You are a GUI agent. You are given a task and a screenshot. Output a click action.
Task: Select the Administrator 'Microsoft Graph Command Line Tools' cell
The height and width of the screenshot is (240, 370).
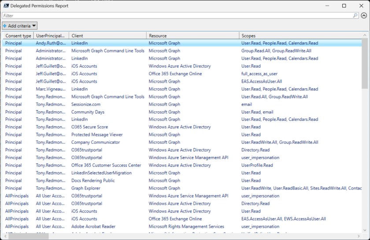click(x=107, y=51)
